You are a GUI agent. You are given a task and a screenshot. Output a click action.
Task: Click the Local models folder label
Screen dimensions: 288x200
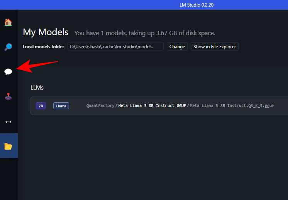click(43, 47)
